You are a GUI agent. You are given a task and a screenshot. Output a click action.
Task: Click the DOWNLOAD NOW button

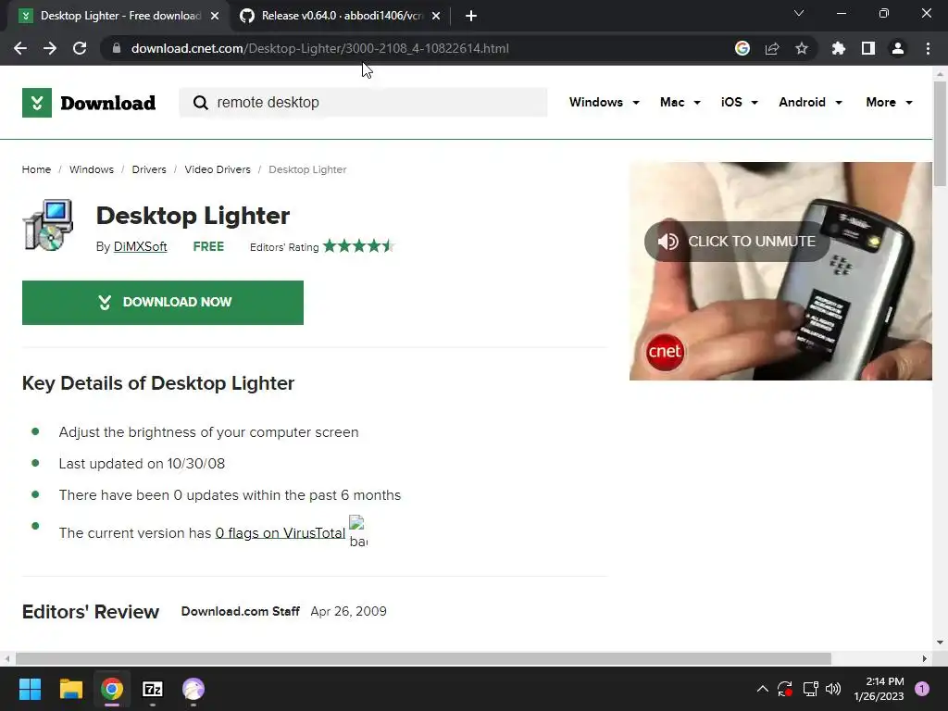163,303
